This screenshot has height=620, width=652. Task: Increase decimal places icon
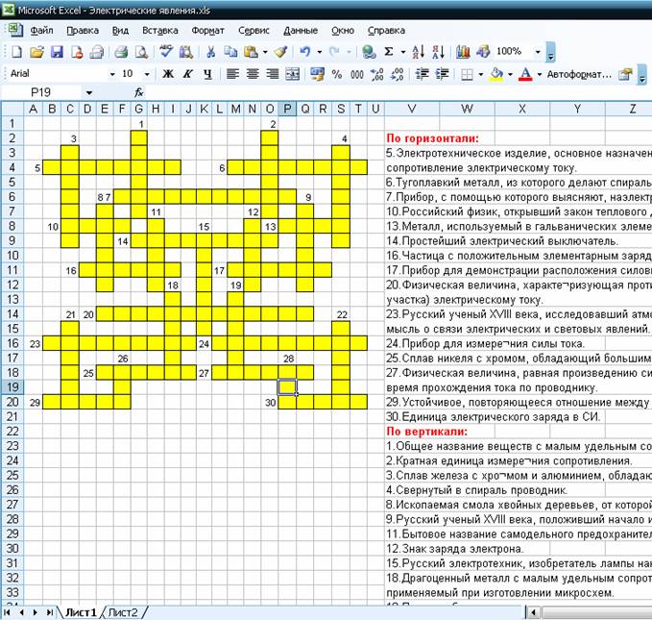click(x=377, y=74)
